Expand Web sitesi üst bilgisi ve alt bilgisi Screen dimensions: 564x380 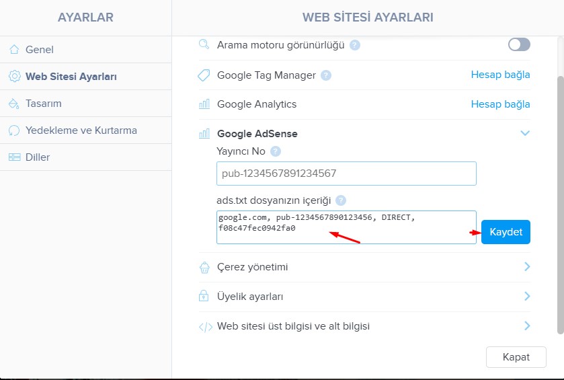[526, 326]
